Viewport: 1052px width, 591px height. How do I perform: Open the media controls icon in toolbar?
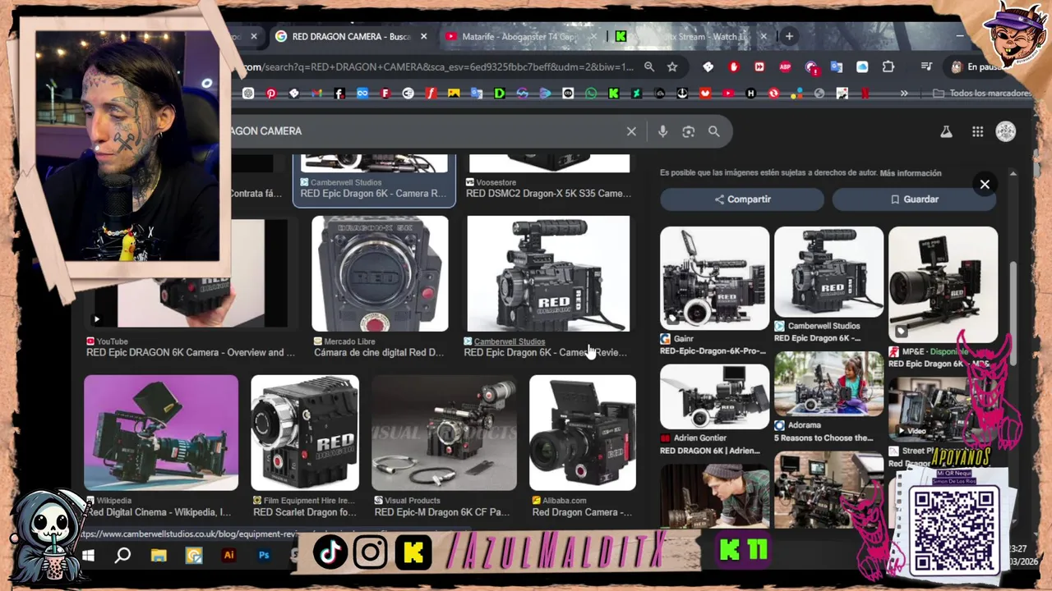[926, 67]
